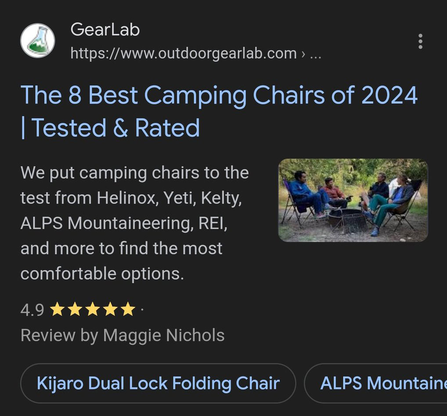This screenshot has width=447, height=416.
Task: Click the fourth yellow rating star
Action: coord(110,310)
